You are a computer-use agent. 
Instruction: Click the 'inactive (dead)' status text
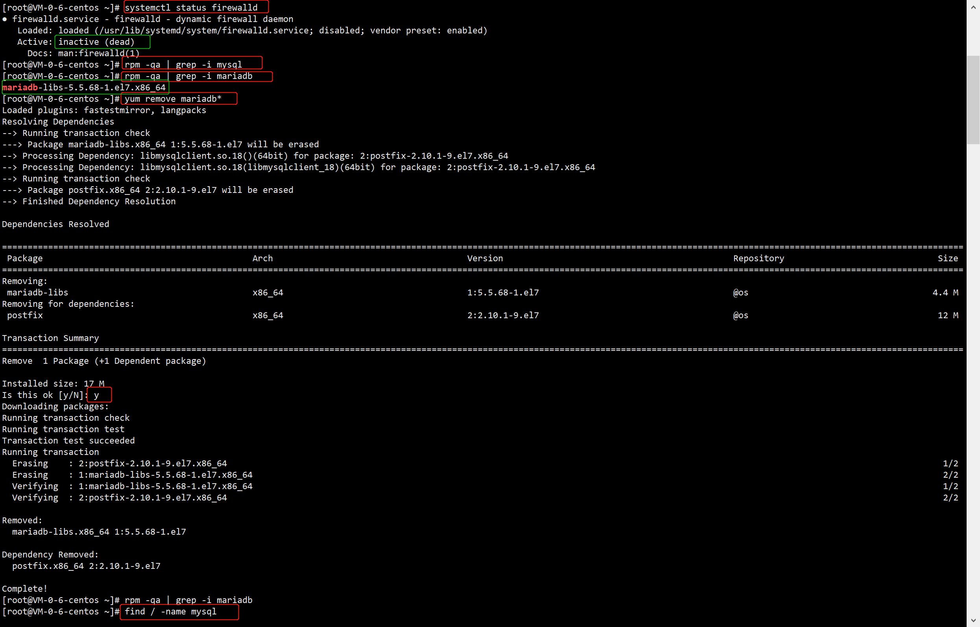tap(96, 42)
